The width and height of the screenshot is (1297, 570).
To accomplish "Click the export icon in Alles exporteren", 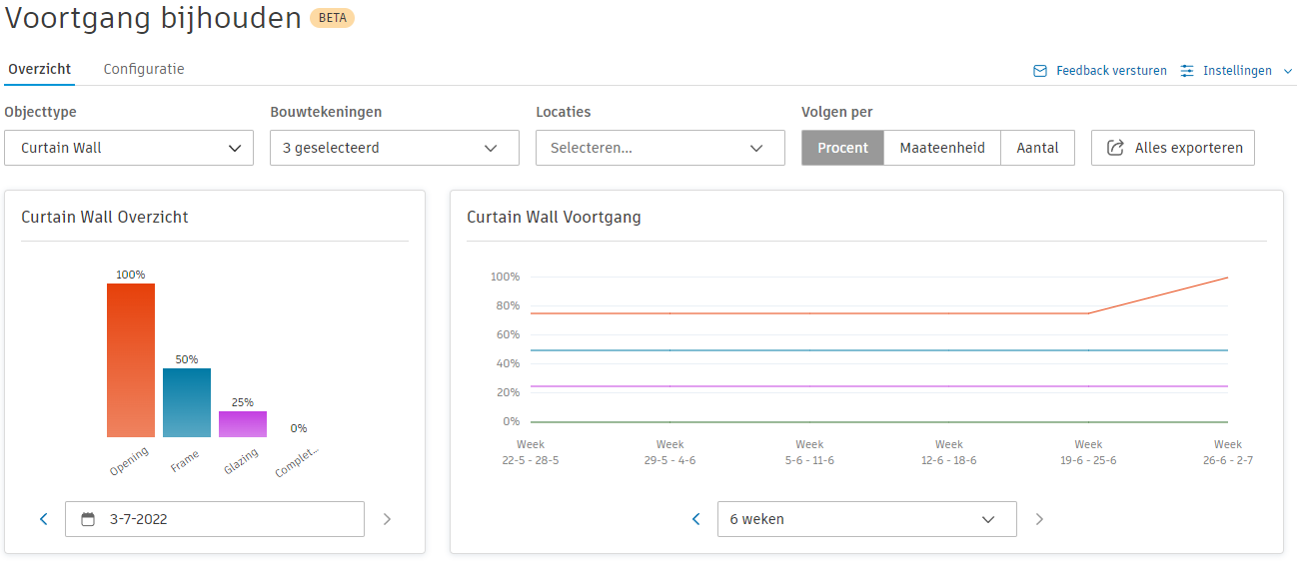I will tap(1115, 148).
